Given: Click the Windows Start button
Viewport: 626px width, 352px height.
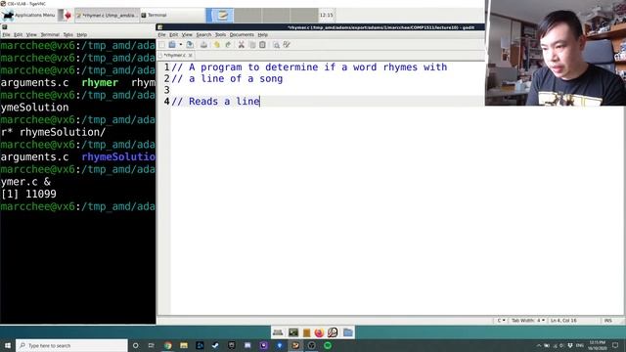Looking at the screenshot, I should (x=8, y=345).
